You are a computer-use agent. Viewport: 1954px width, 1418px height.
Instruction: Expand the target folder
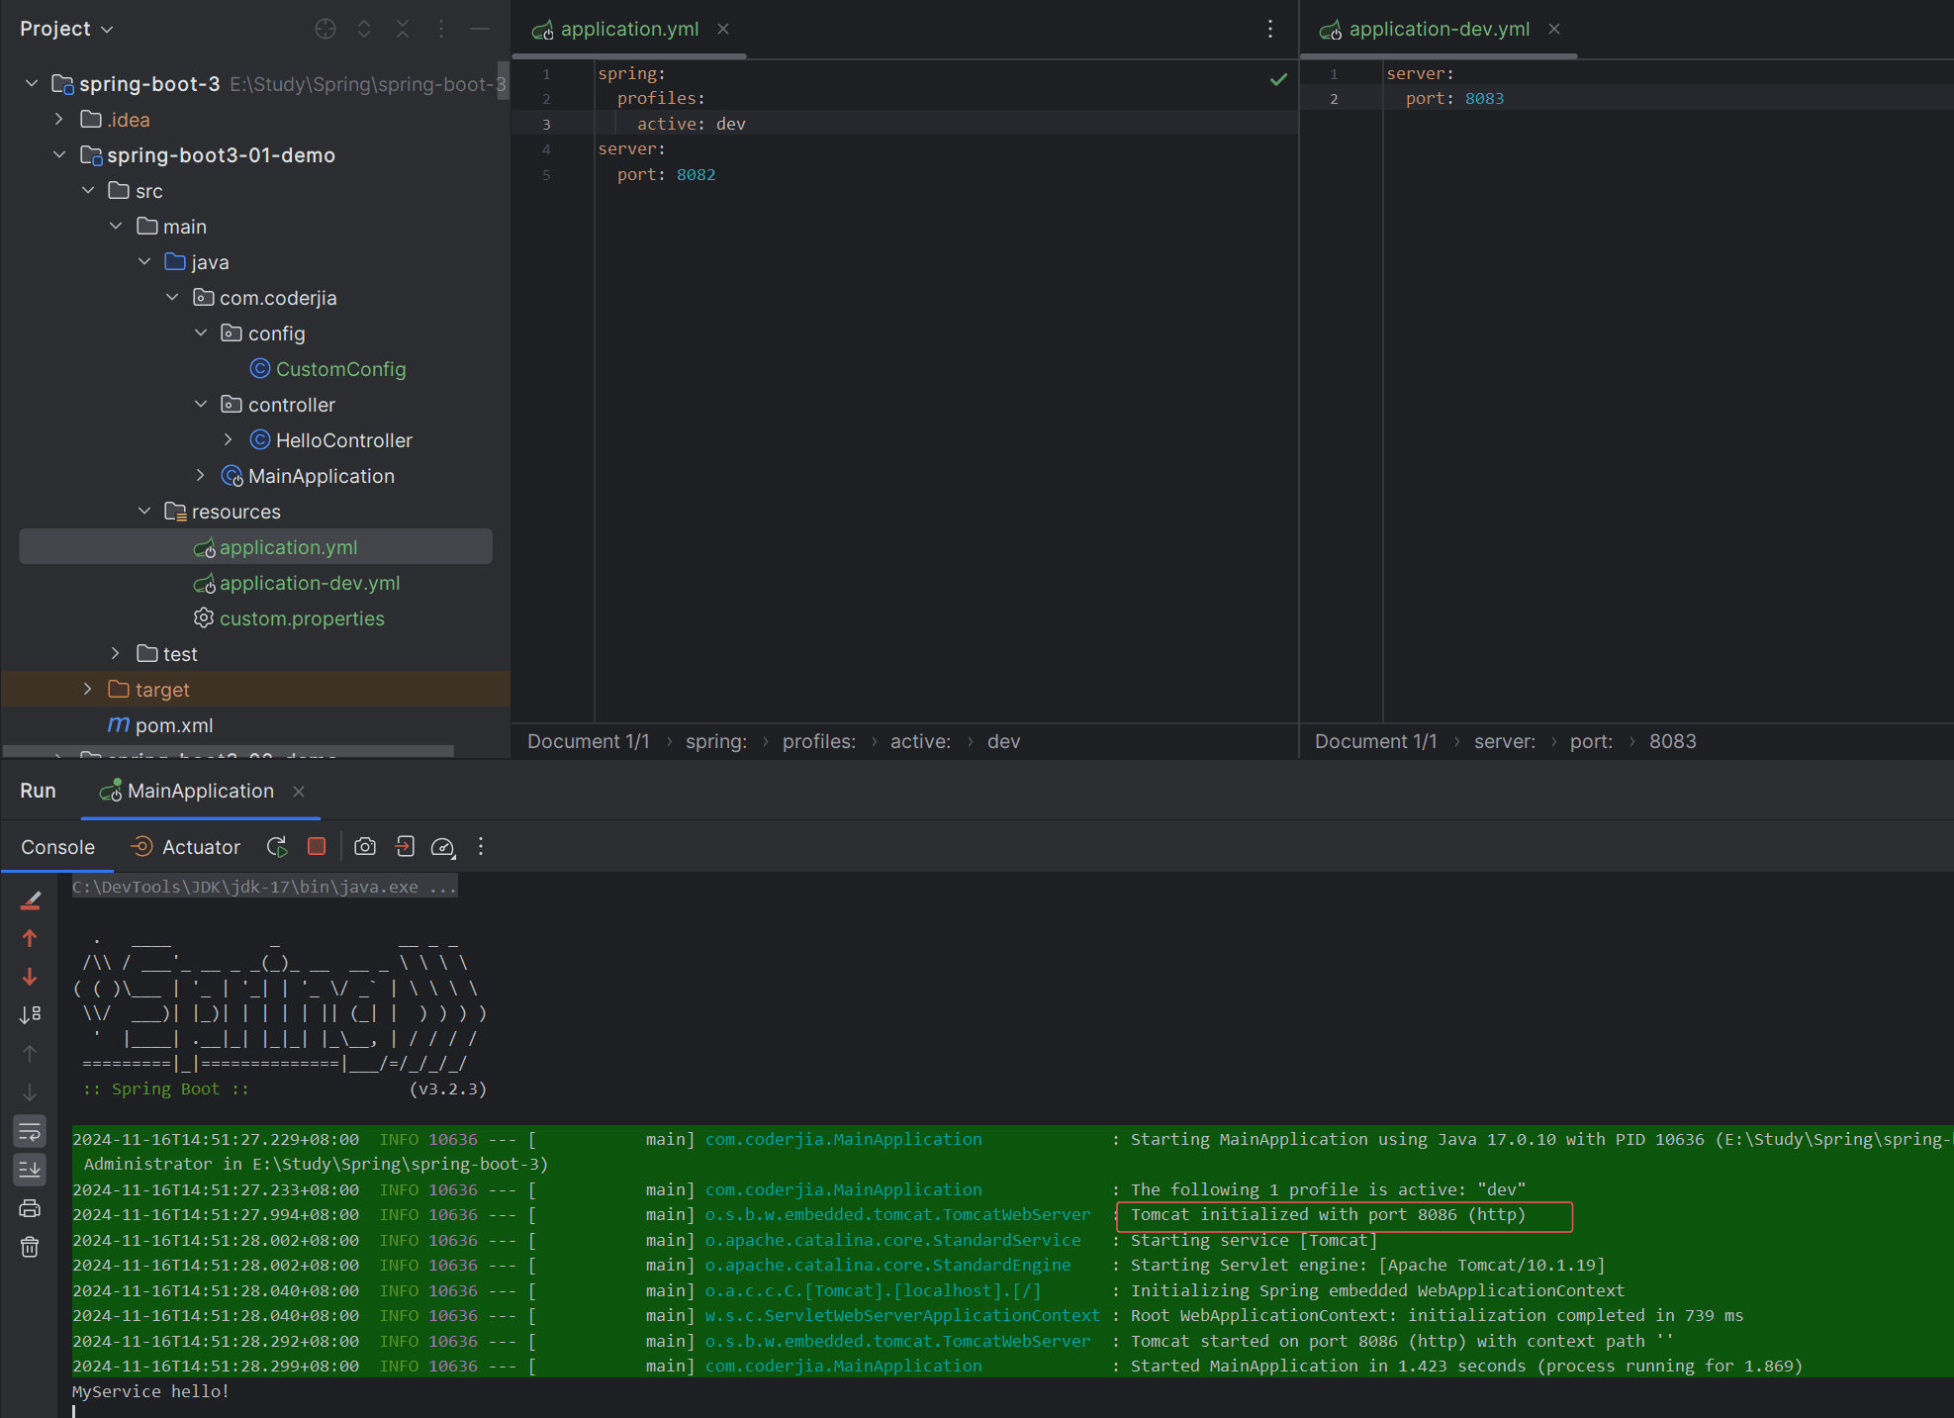[88, 690]
